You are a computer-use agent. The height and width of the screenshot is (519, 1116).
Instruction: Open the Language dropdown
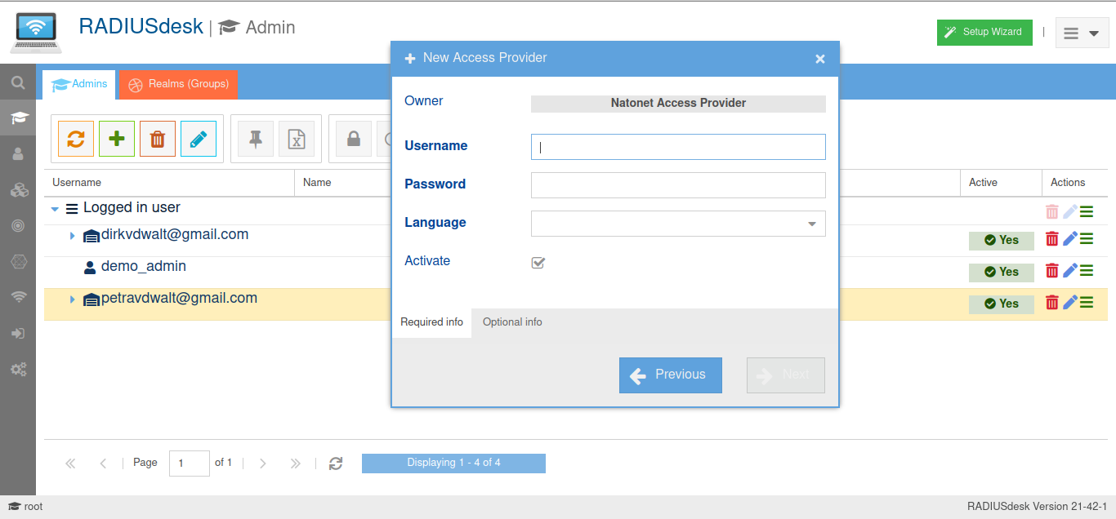811,224
